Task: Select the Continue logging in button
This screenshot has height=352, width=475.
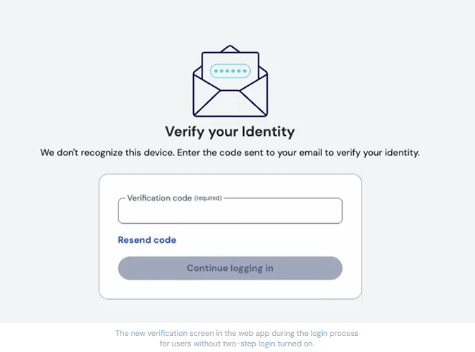Action: (x=230, y=268)
